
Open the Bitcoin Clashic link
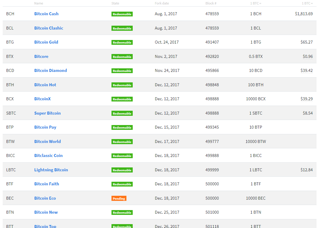(x=49, y=28)
